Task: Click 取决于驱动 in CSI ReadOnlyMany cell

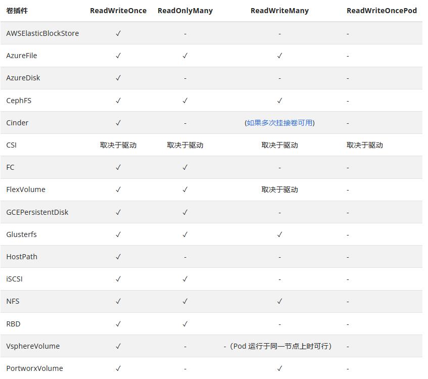Action: coord(185,145)
